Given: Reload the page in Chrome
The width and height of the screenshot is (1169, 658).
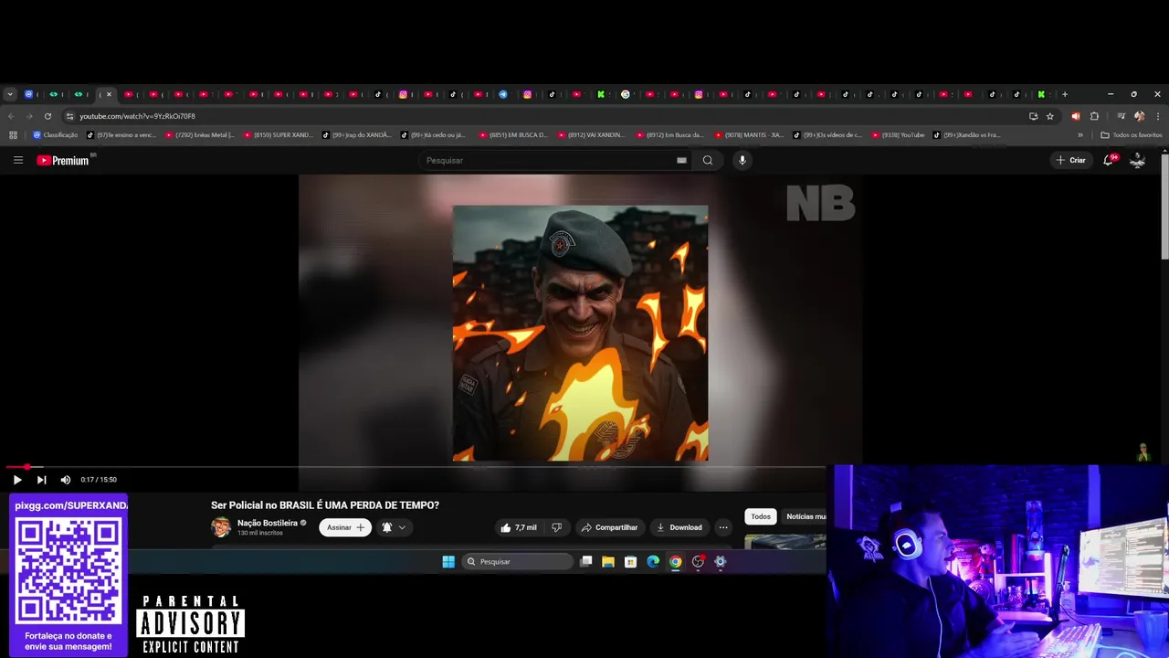Looking at the screenshot, I should pyautogui.click(x=47, y=116).
